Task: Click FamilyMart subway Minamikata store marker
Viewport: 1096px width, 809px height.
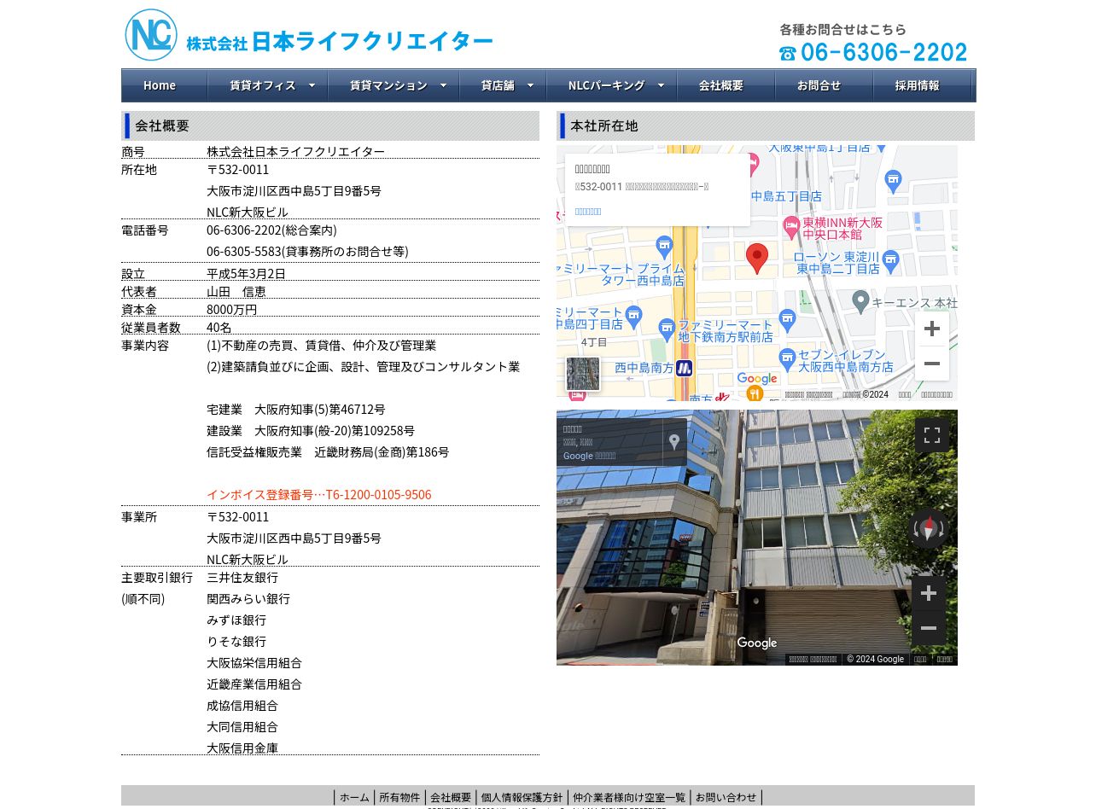Action: [668, 329]
